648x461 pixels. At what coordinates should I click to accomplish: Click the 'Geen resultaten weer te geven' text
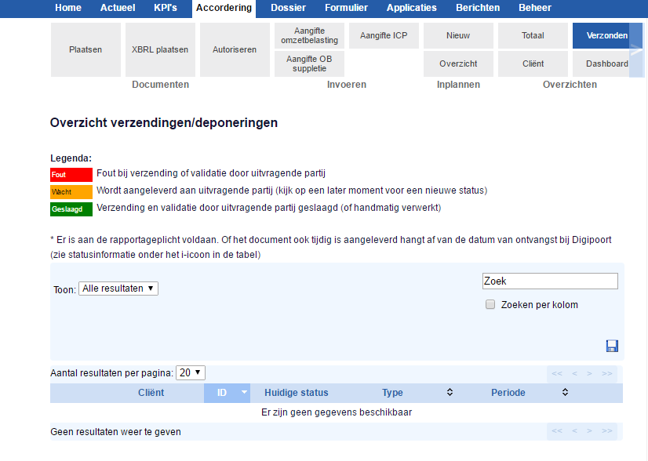coord(116,432)
